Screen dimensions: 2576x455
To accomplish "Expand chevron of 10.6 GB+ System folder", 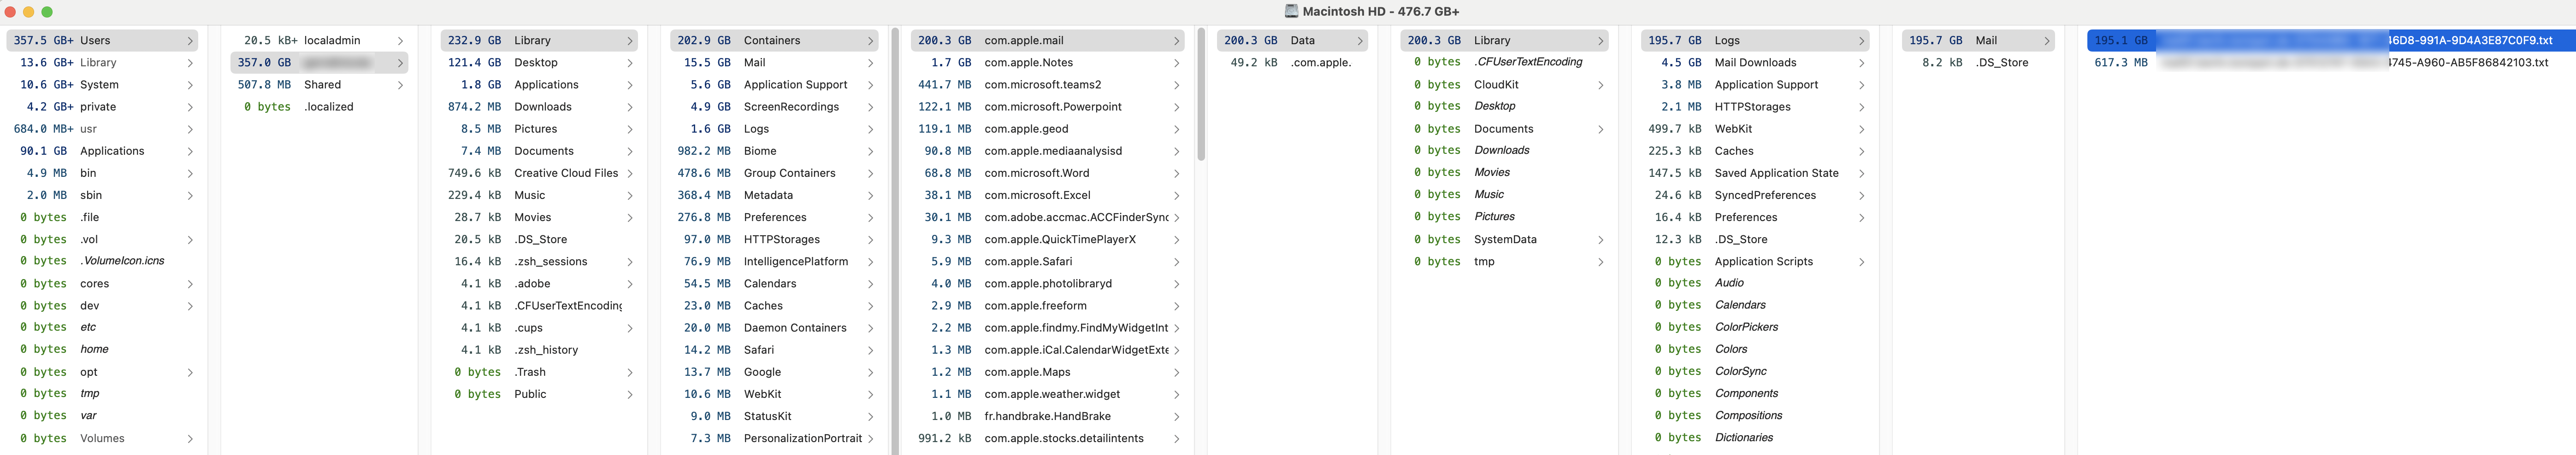I will tap(190, 85).
